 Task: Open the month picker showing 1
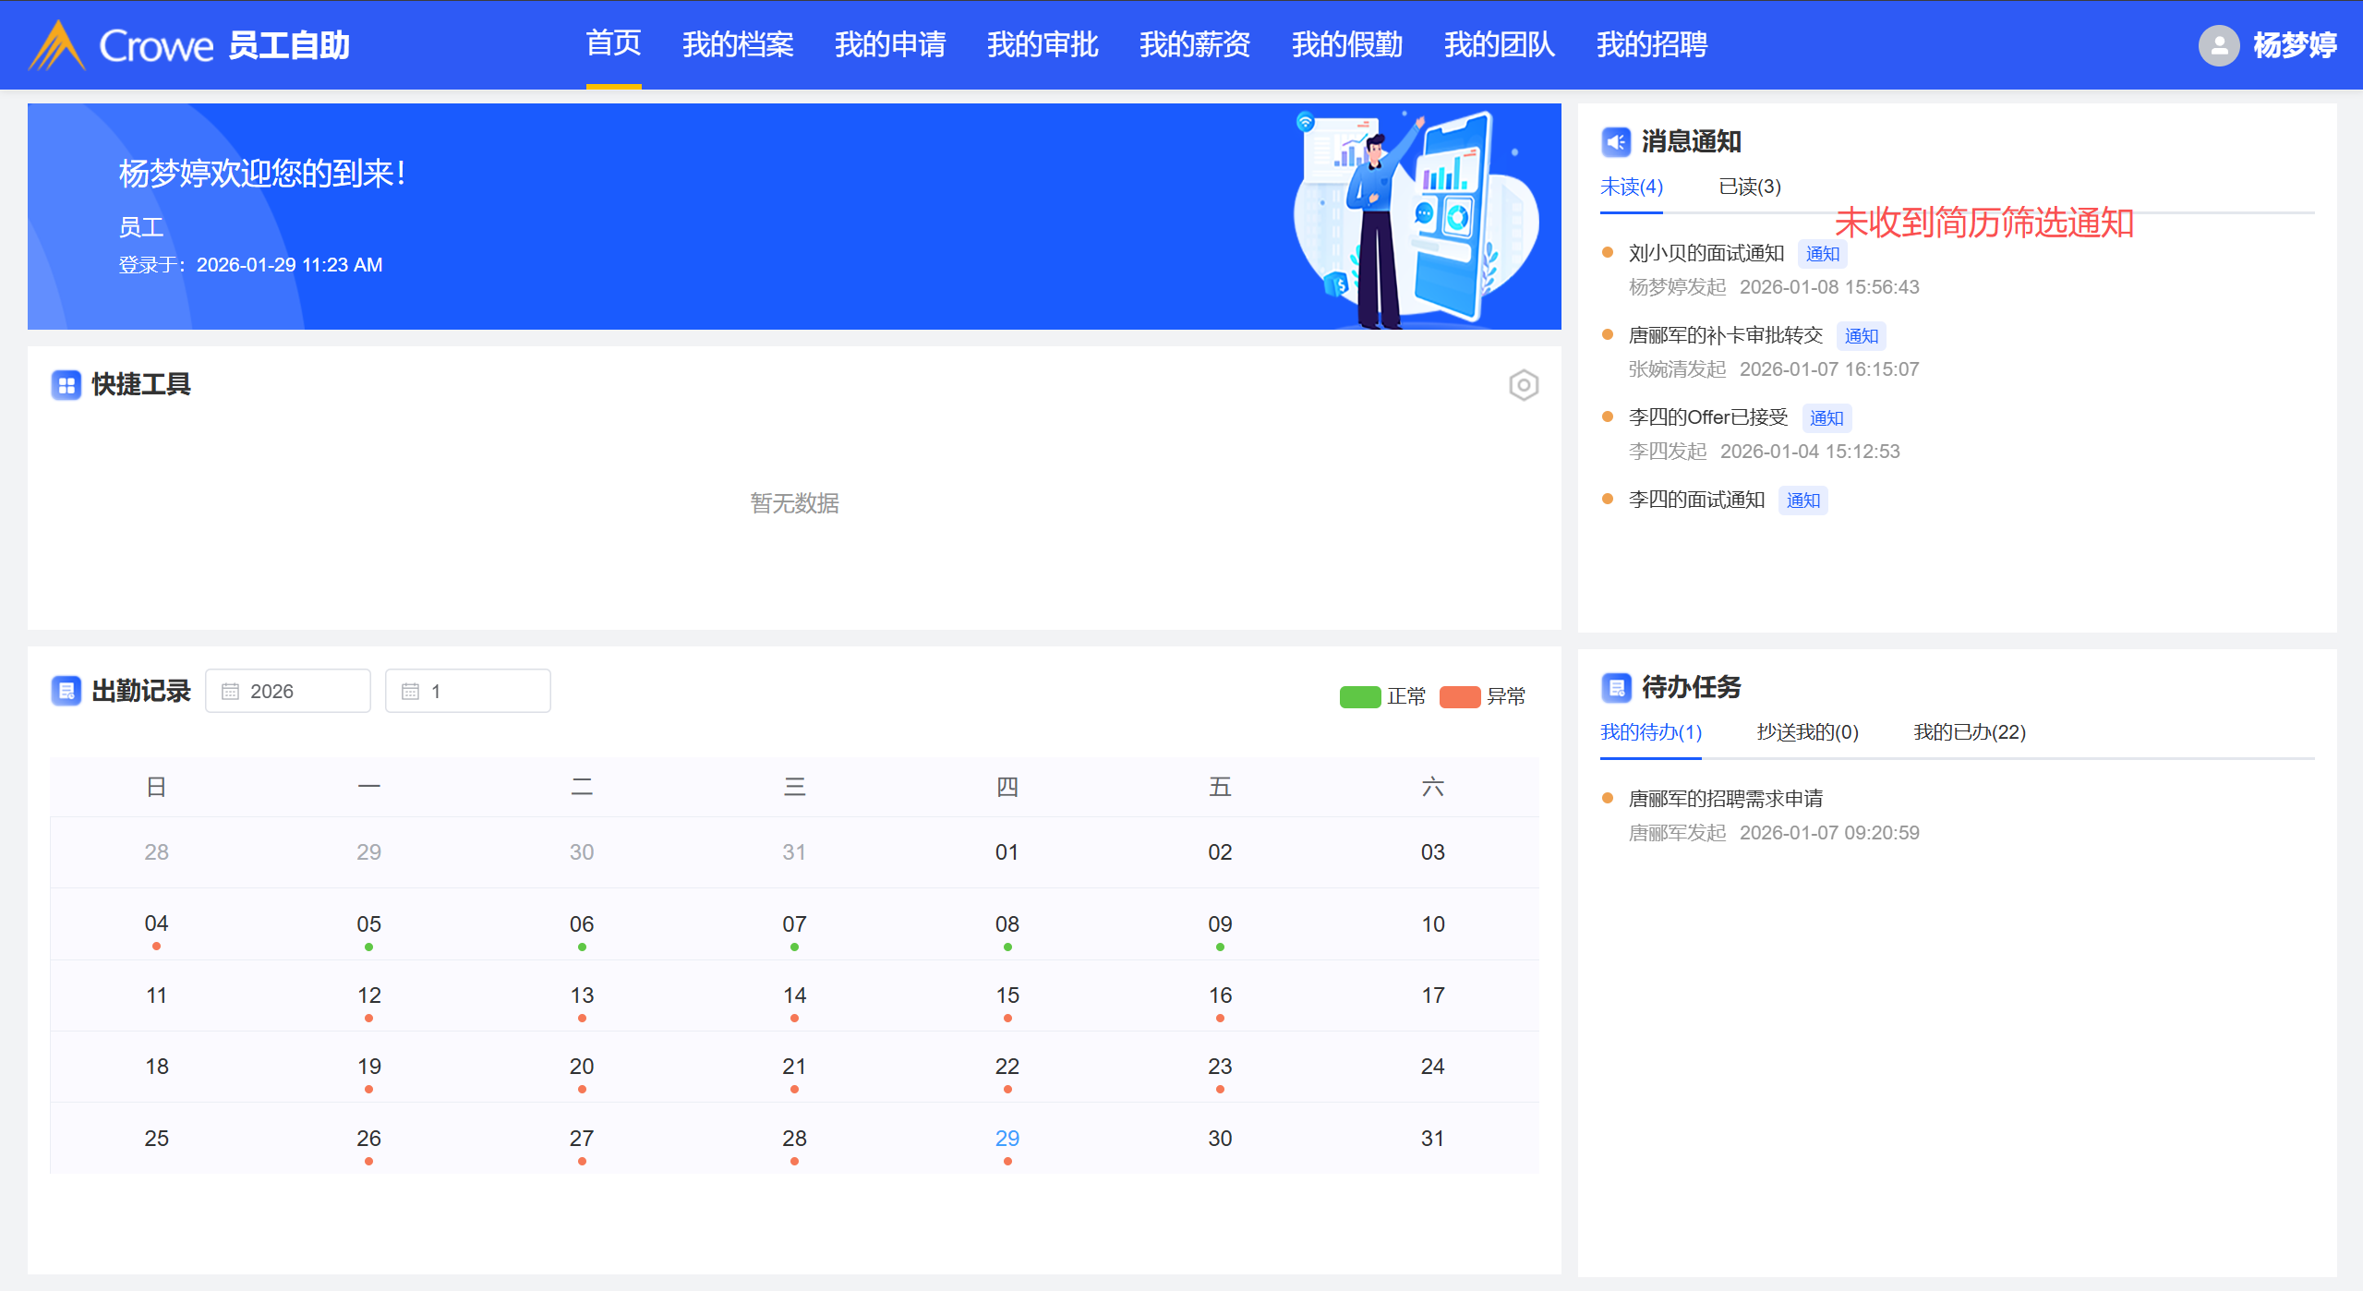click(467, 692)
